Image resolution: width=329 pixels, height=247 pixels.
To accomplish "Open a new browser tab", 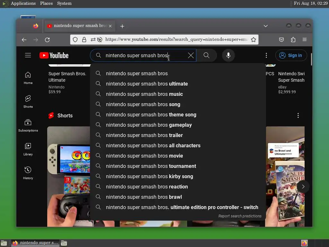I will [x=122, y=26].
